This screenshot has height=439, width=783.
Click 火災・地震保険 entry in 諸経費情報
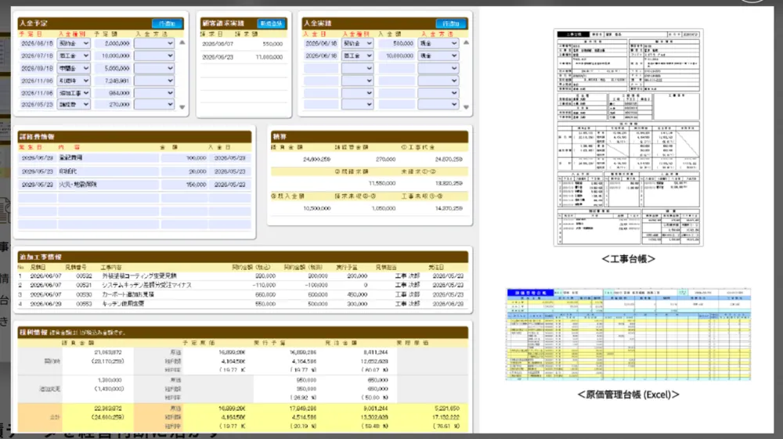108,184
